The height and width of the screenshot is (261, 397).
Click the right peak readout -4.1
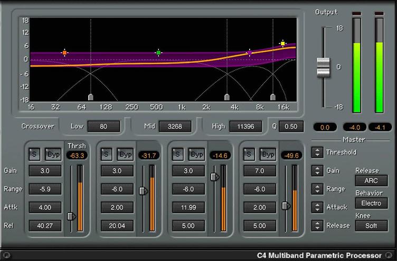pyautogui.click(x=380, y=127)
